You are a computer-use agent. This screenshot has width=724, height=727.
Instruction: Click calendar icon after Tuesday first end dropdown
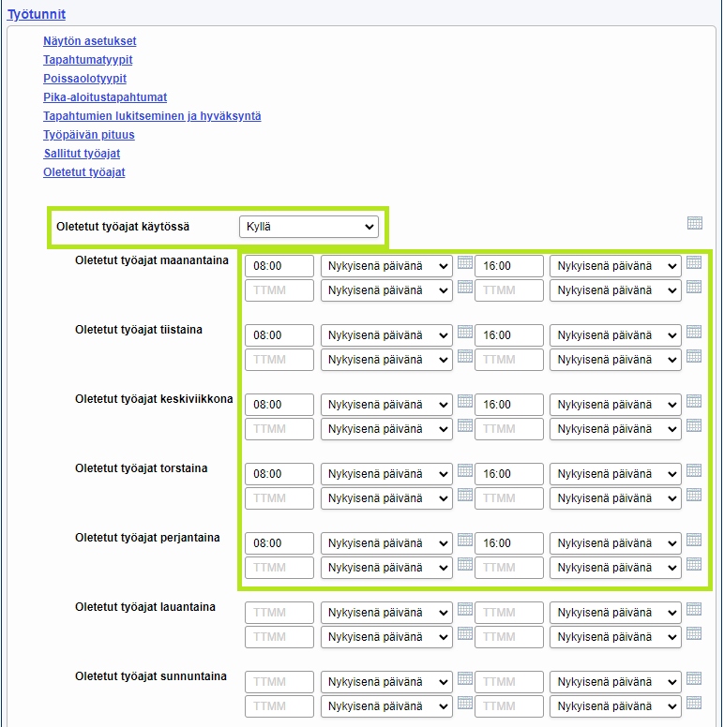point(694,332)
